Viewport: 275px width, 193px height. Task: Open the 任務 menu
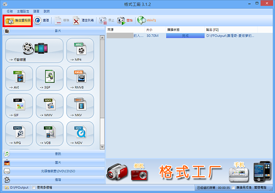coord(9,11)
